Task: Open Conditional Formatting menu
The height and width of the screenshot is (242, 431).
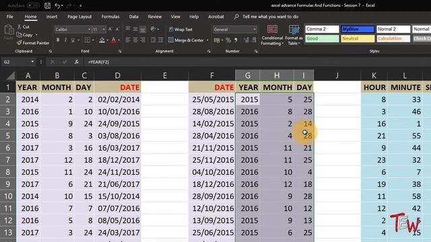Action: 272,35
